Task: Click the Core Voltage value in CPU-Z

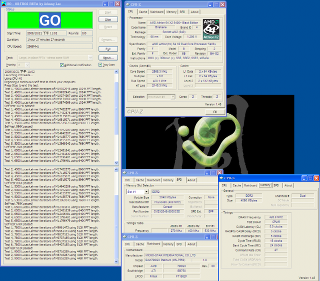Action: [x=192, y=37]
